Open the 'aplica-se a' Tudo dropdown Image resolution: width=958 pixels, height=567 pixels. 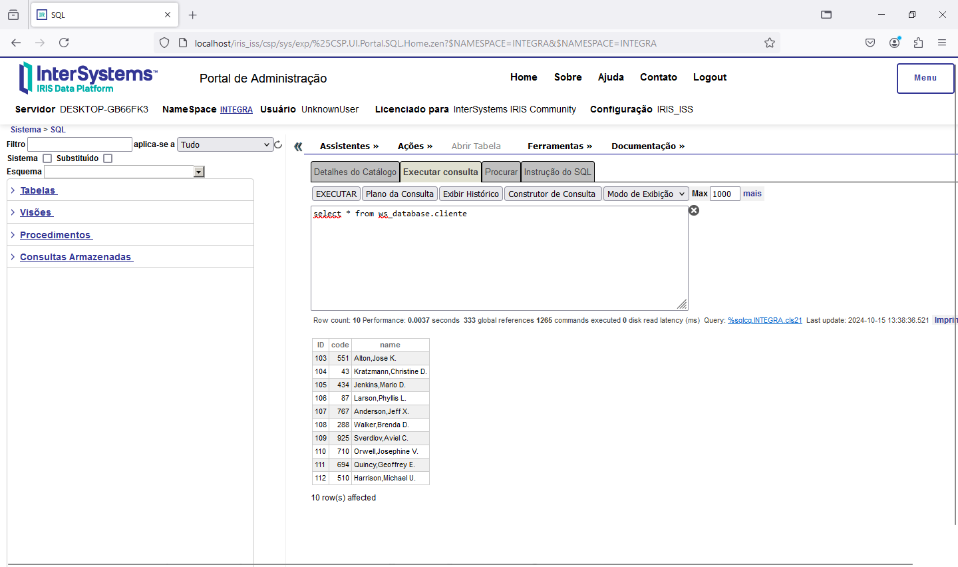tap(225, 144)
